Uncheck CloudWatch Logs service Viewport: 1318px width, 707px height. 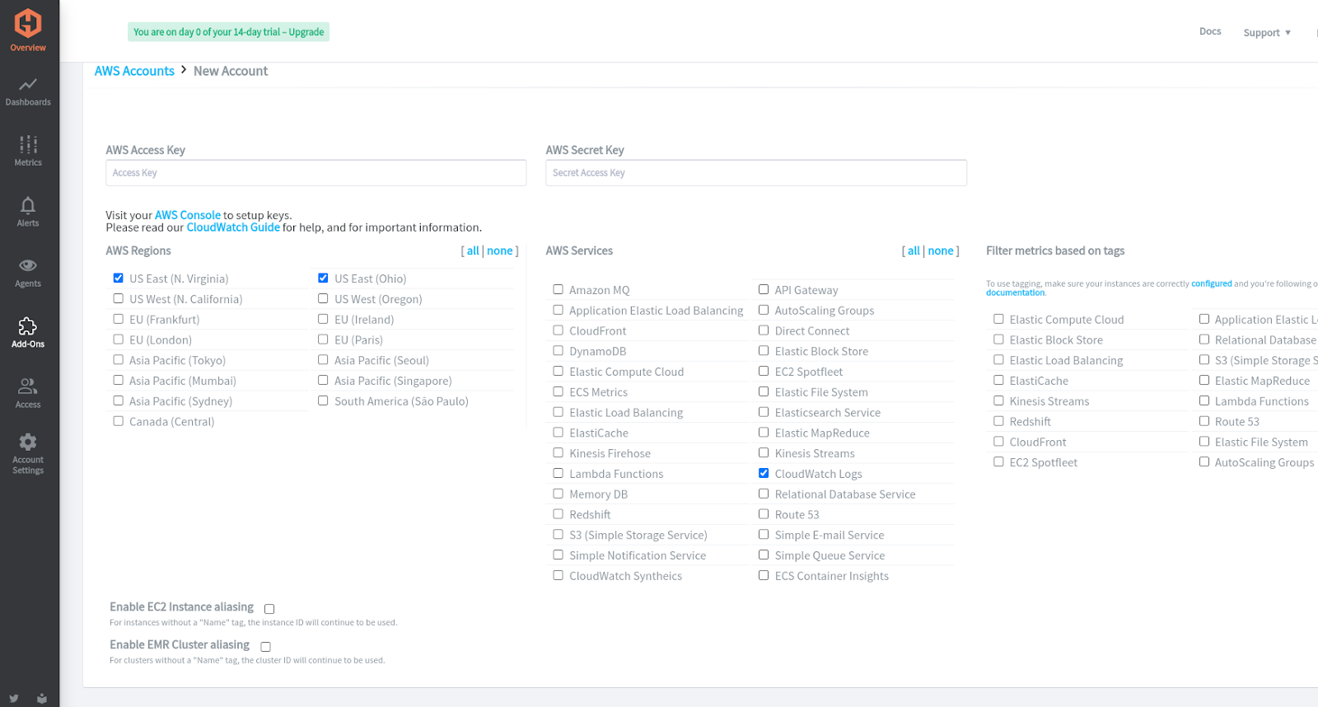click(x=764, y=473)
